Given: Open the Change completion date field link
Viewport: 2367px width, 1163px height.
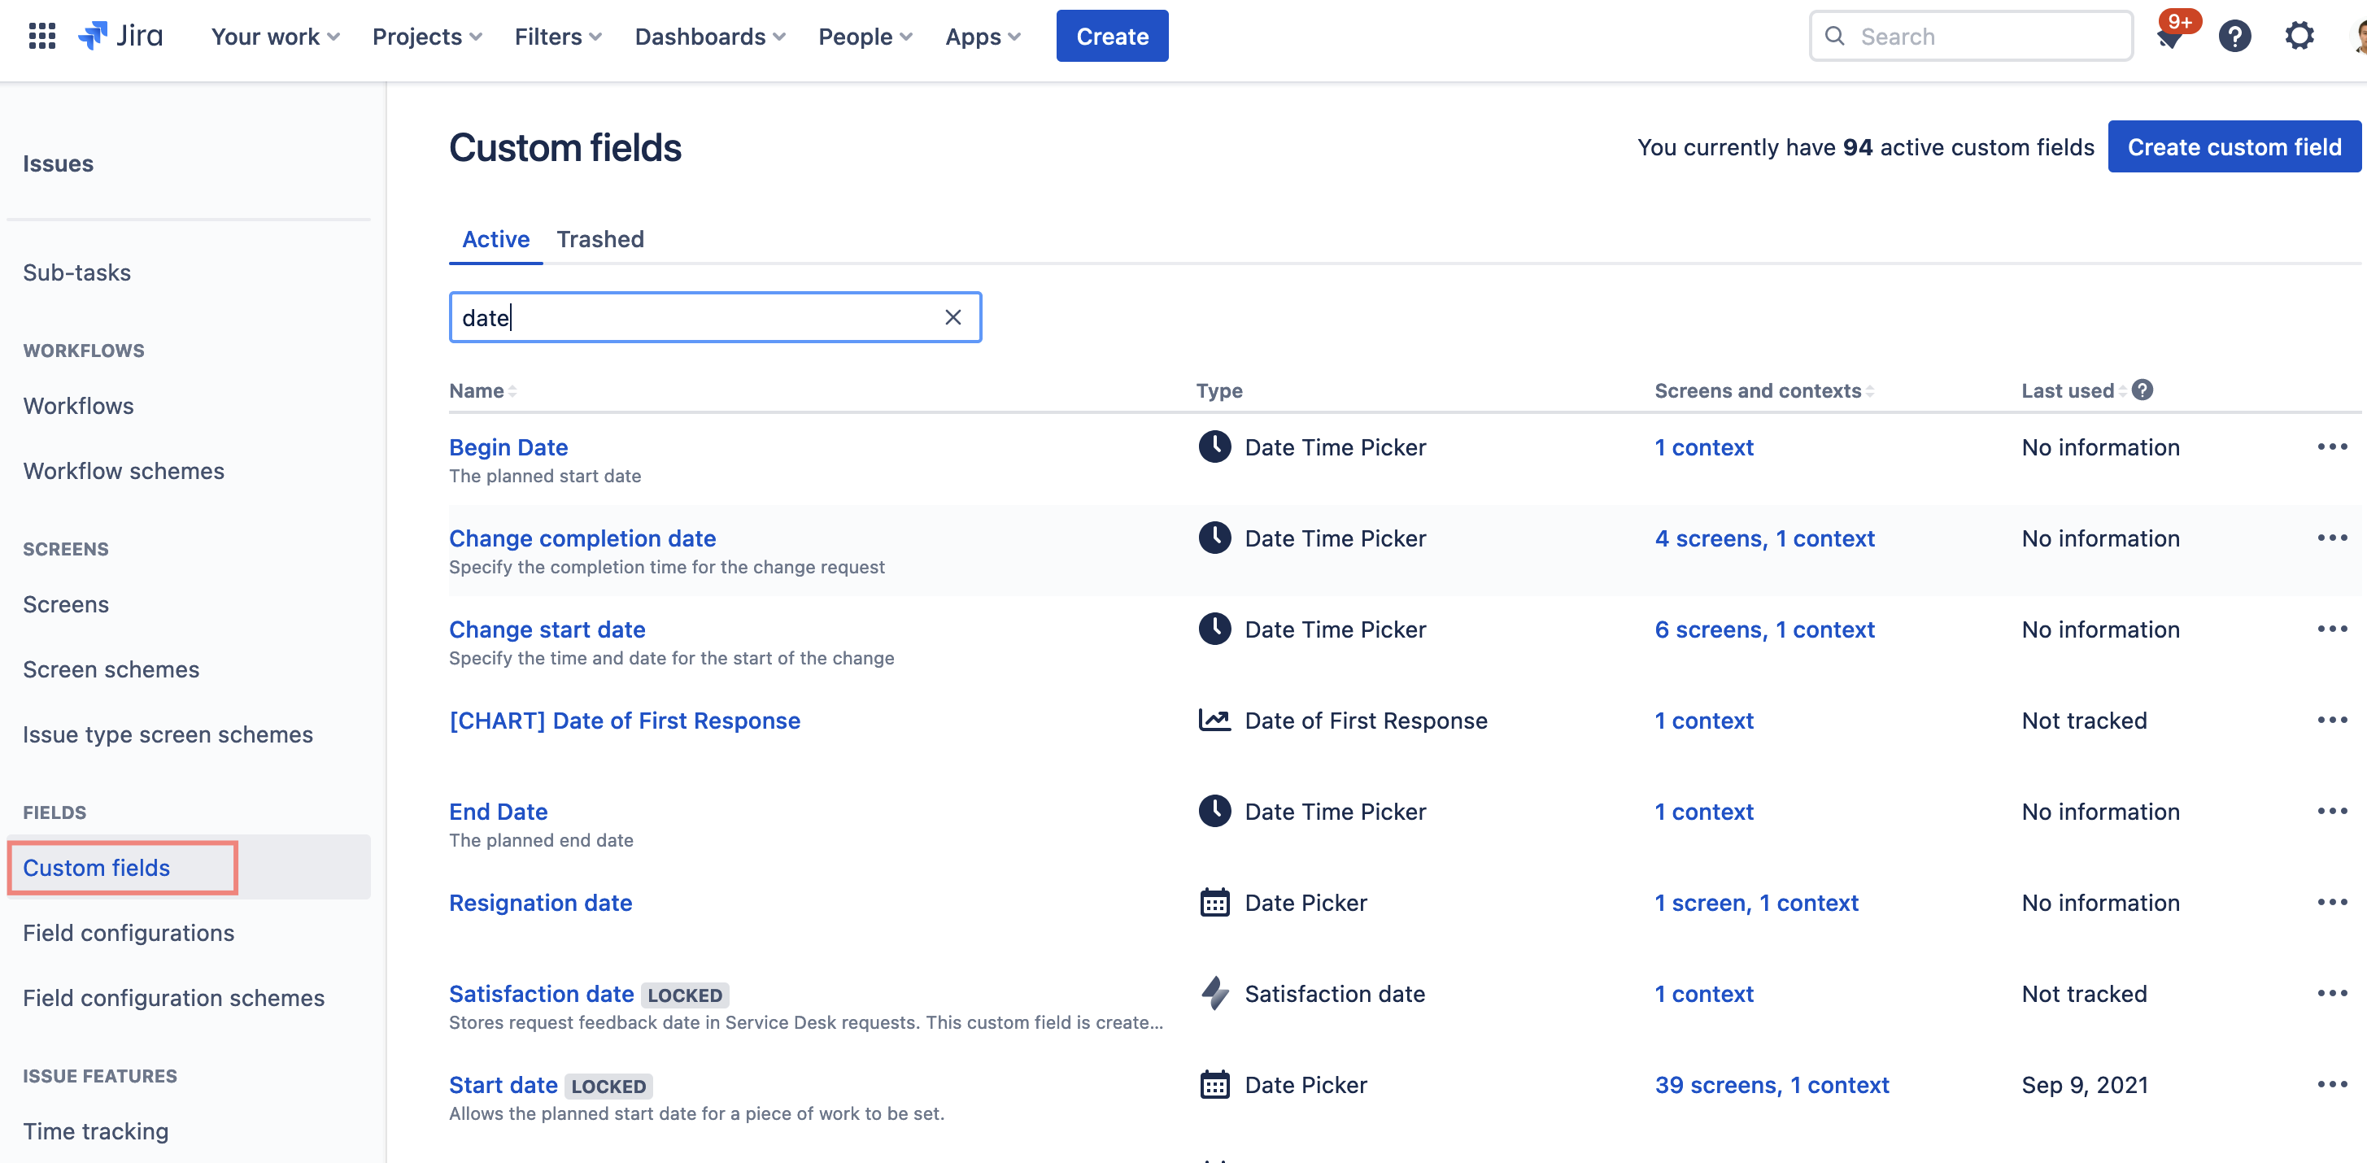Looking at the screenshot, I should point(582,538).
